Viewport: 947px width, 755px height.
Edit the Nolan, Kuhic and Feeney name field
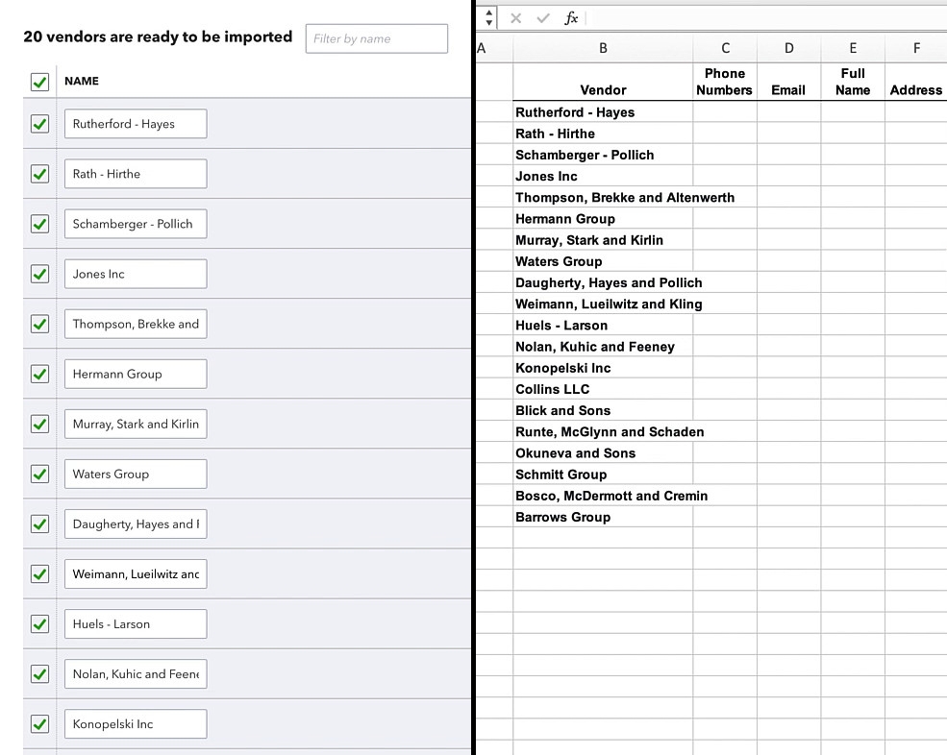[136, 674]
